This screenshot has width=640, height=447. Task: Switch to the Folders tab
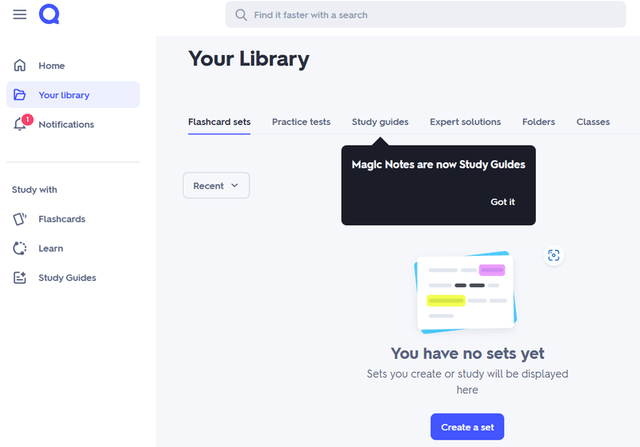(x=538, y=122)
